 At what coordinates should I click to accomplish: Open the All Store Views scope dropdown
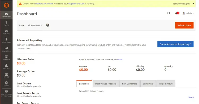pyautogui.click(x=35, y=25)
